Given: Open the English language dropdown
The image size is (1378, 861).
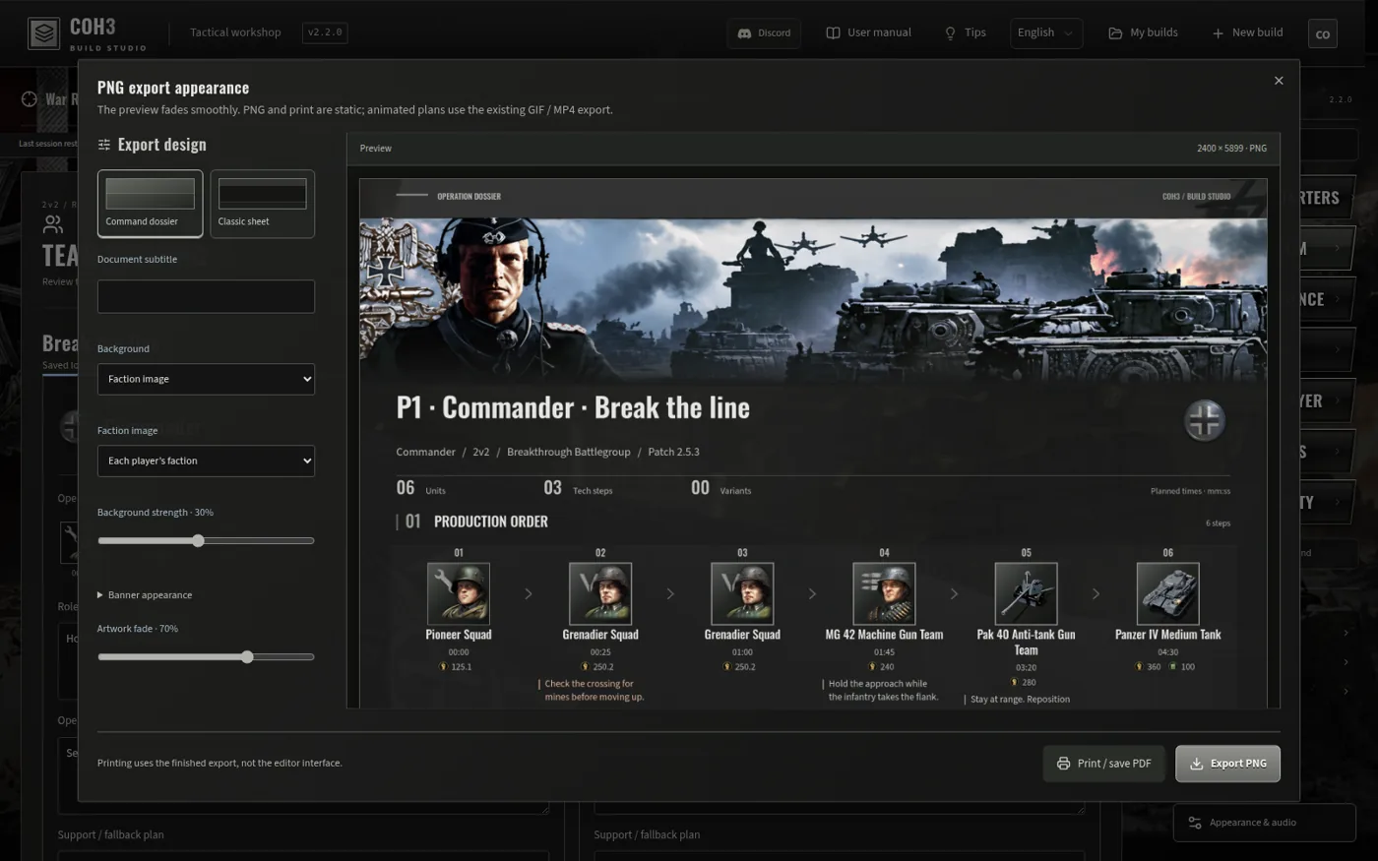Looking at the screenshot, I should pyautogui.click(x=1046, y=33).
